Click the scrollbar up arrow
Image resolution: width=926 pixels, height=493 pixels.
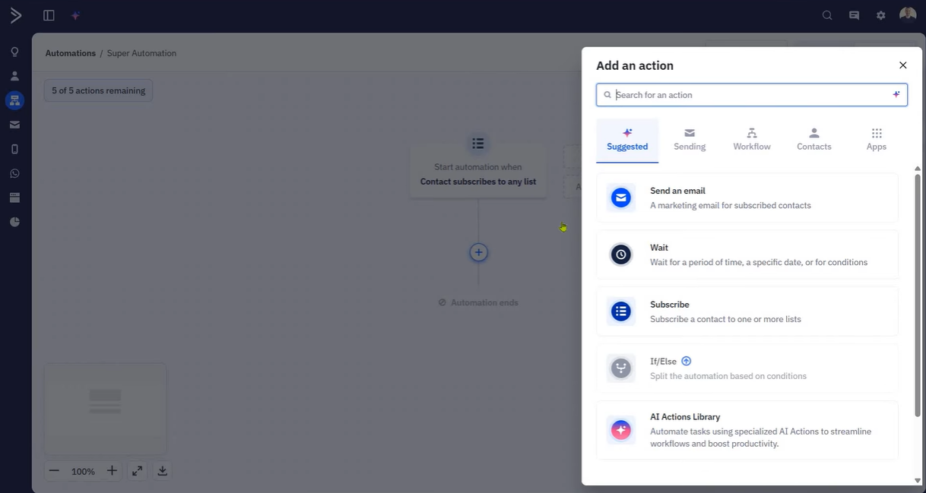pyautogui.click(x=918, y=168)
